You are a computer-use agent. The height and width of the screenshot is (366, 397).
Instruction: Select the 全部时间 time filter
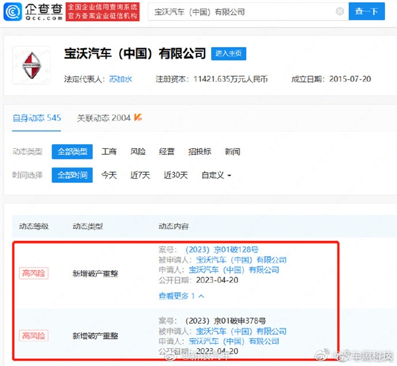pos(72,175)
